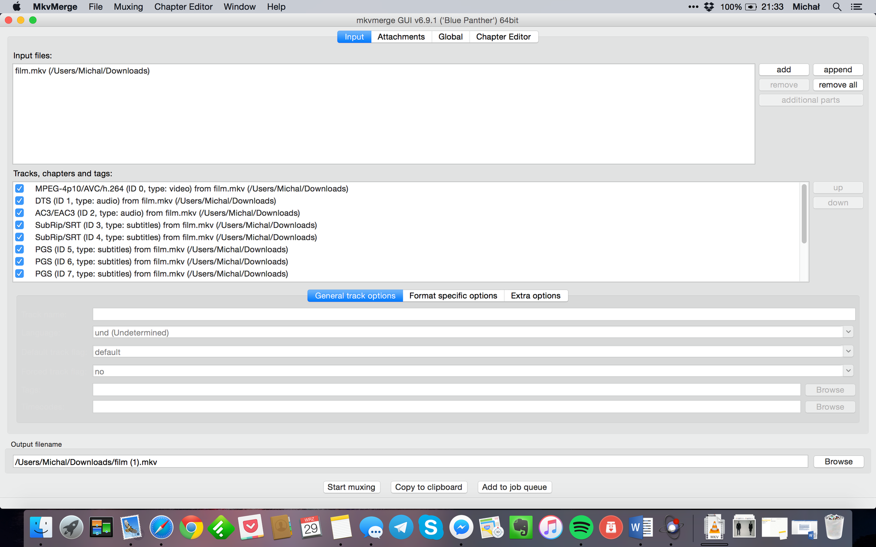Uncheck the DTS audio track ID 1
This screenshot has width=876, height=547.
click(x=19, y=200)
